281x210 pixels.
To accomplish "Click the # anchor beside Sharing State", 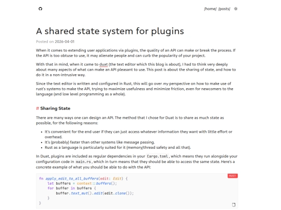I will coord(37,108).
